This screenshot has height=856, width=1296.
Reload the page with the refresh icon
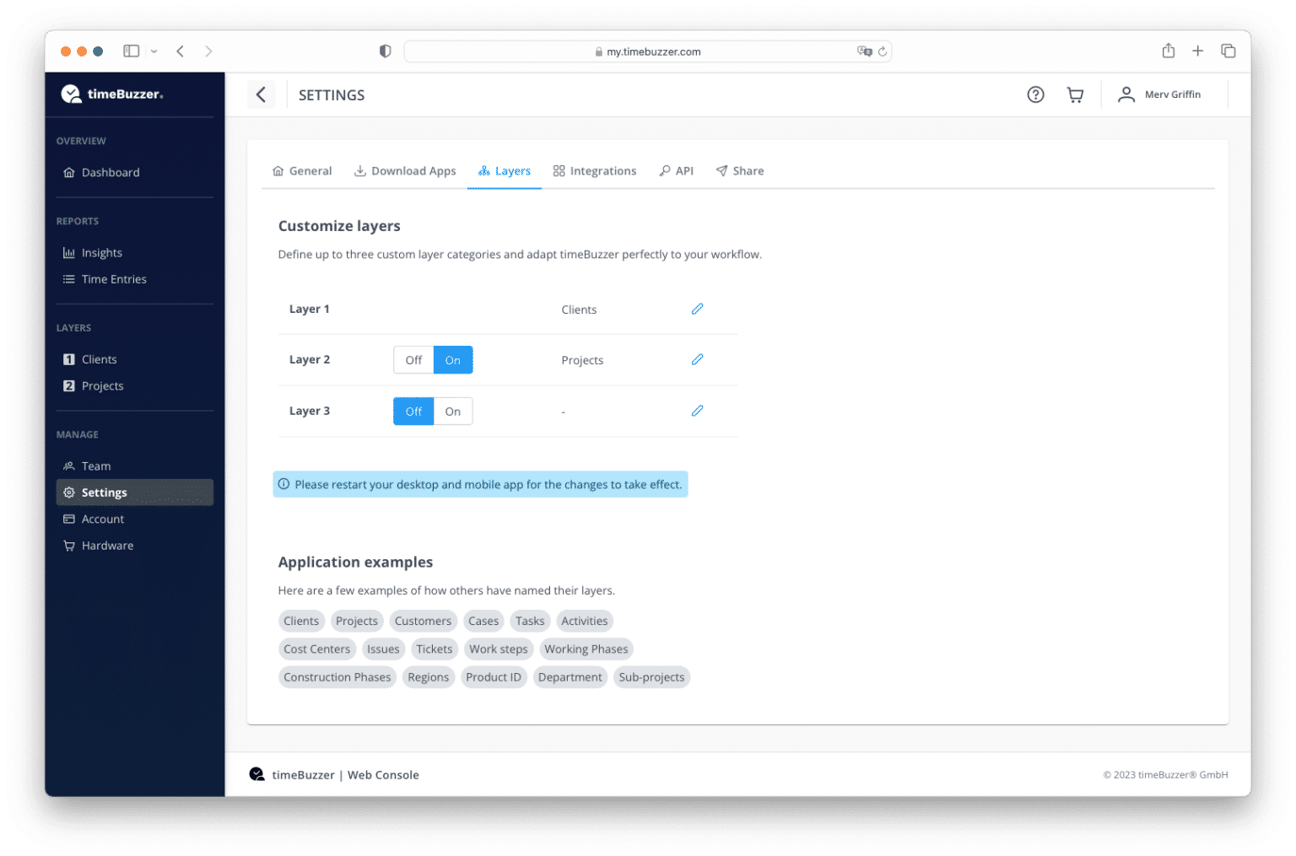(883, 51)
